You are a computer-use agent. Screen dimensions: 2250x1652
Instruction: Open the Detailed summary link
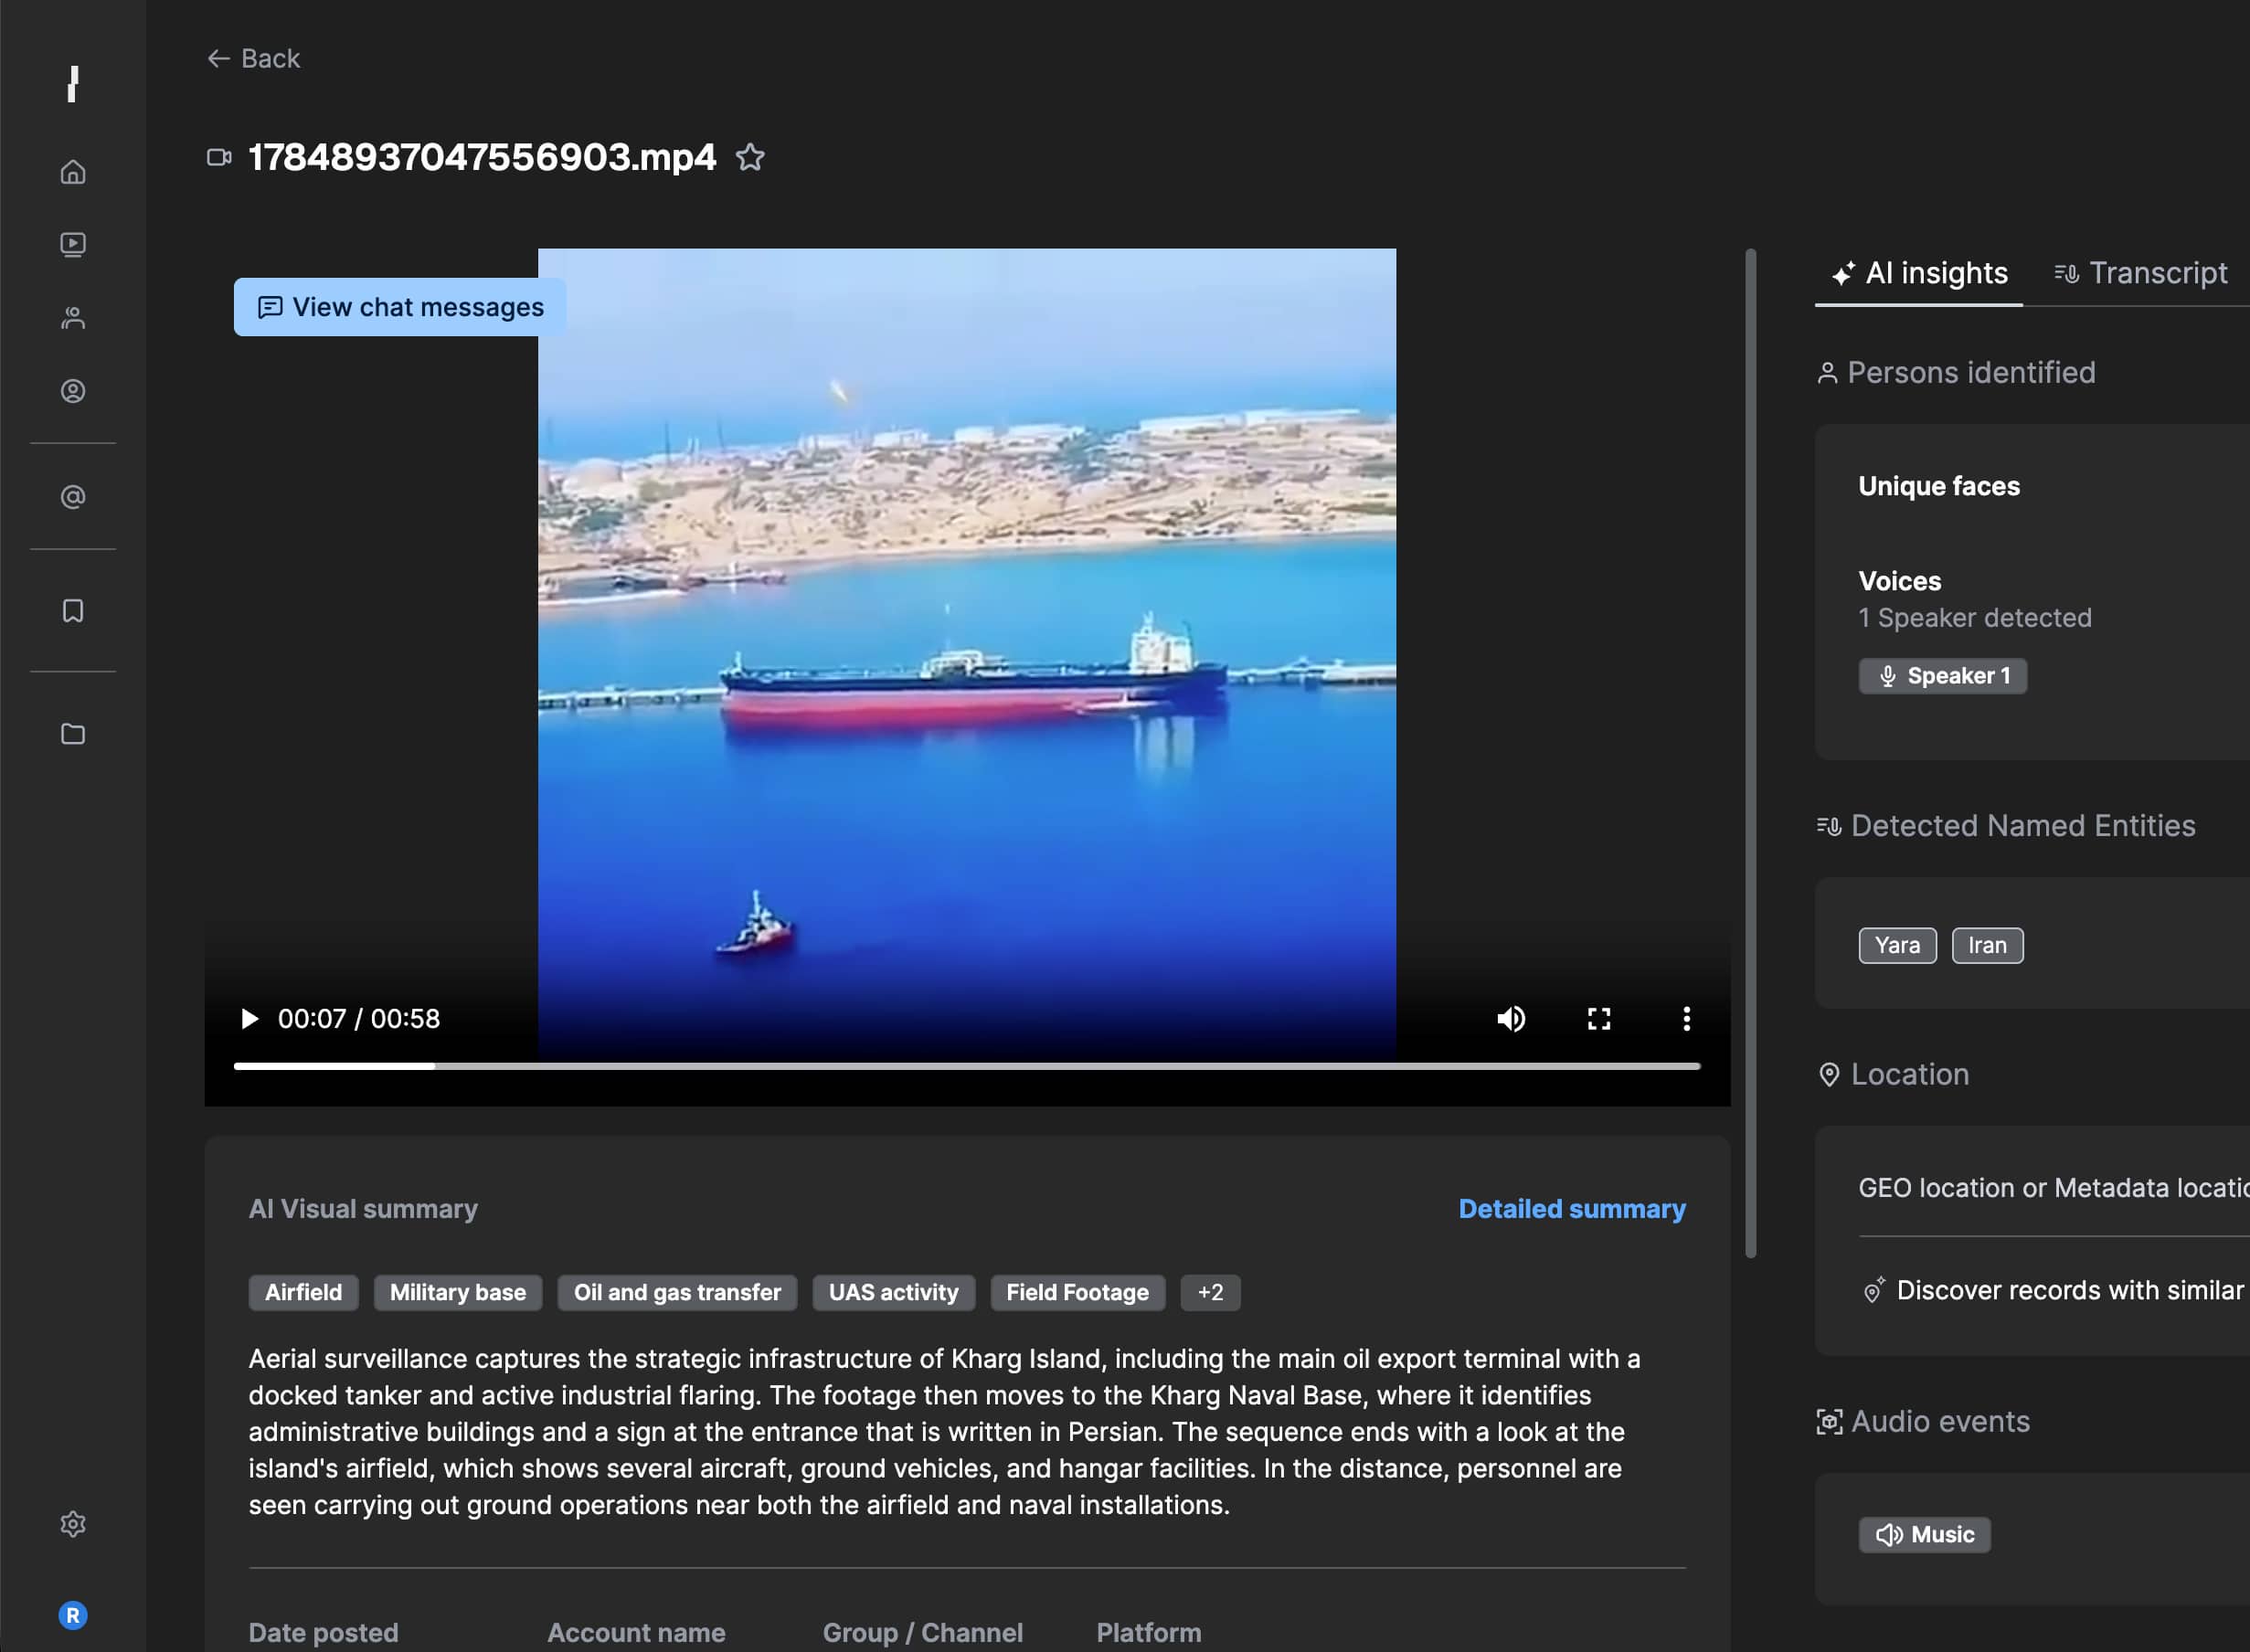[1572, 1209]
